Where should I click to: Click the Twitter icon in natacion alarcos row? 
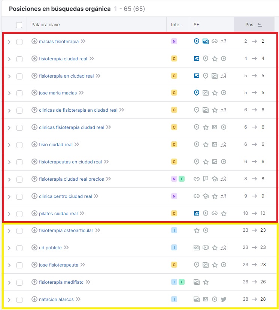[224, 299]
